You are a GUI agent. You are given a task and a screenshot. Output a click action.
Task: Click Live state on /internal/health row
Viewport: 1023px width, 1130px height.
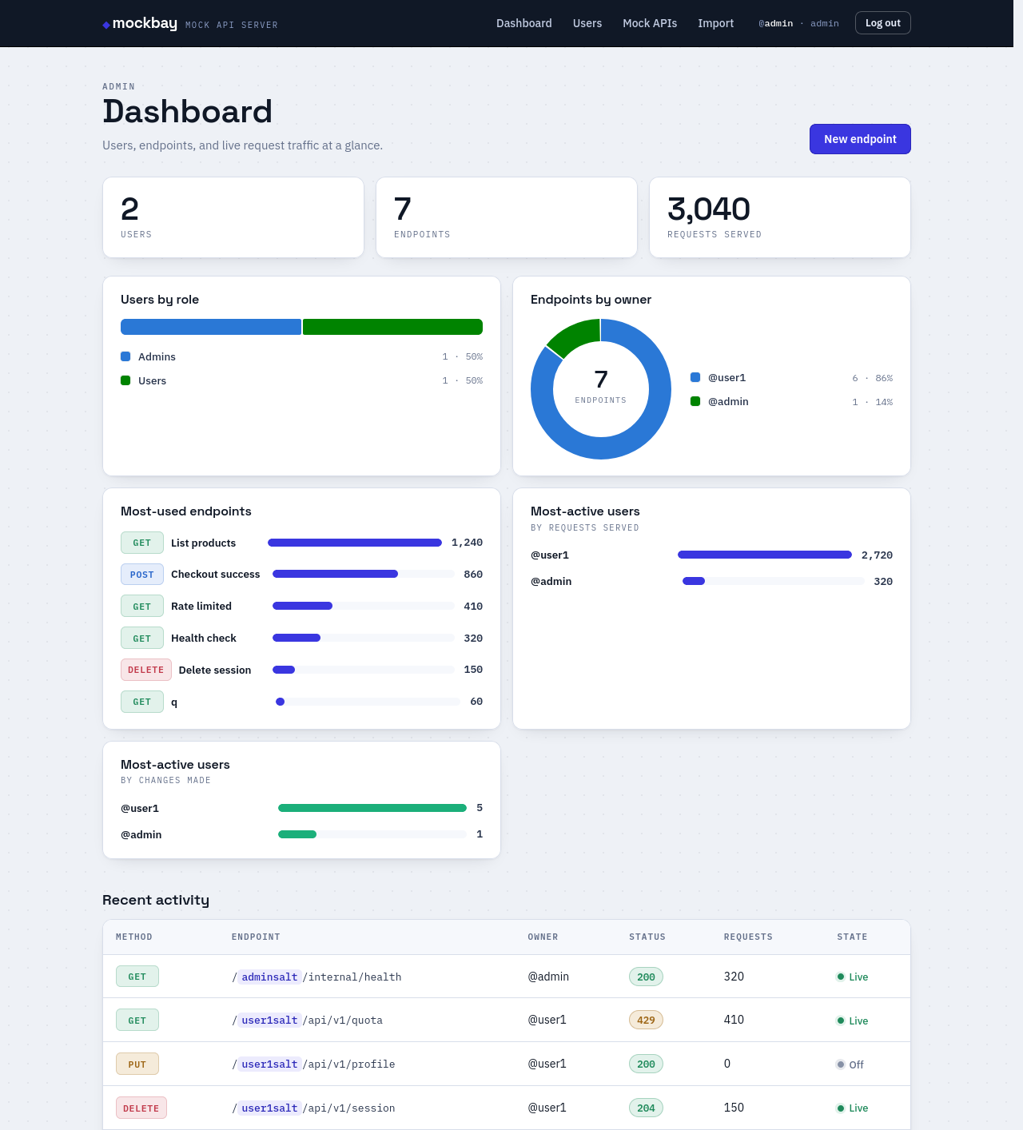[852, 977]
